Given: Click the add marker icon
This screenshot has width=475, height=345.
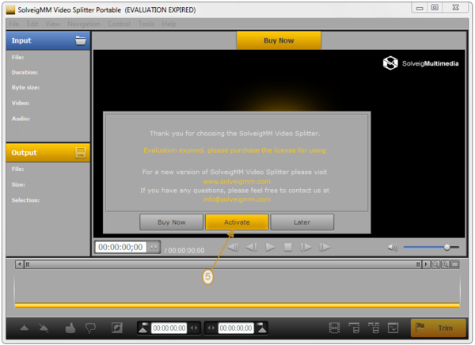Looking at the screenshot, I should click(x=25, y=328).
